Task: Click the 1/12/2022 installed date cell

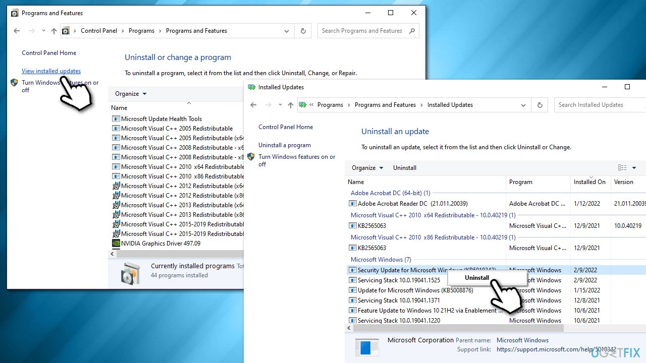Action: click(x=585, y=204)
